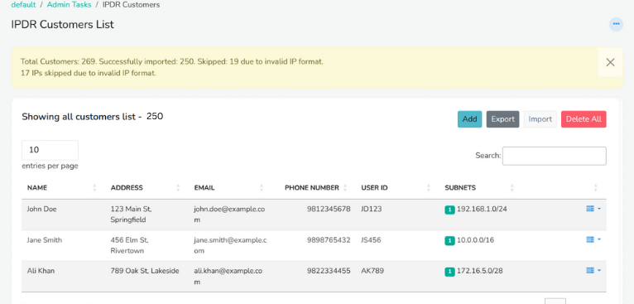Click the Add customer button

click(469, 119)
